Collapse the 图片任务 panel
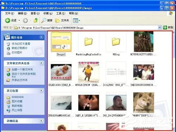176x132 pixels. [41, 37]
